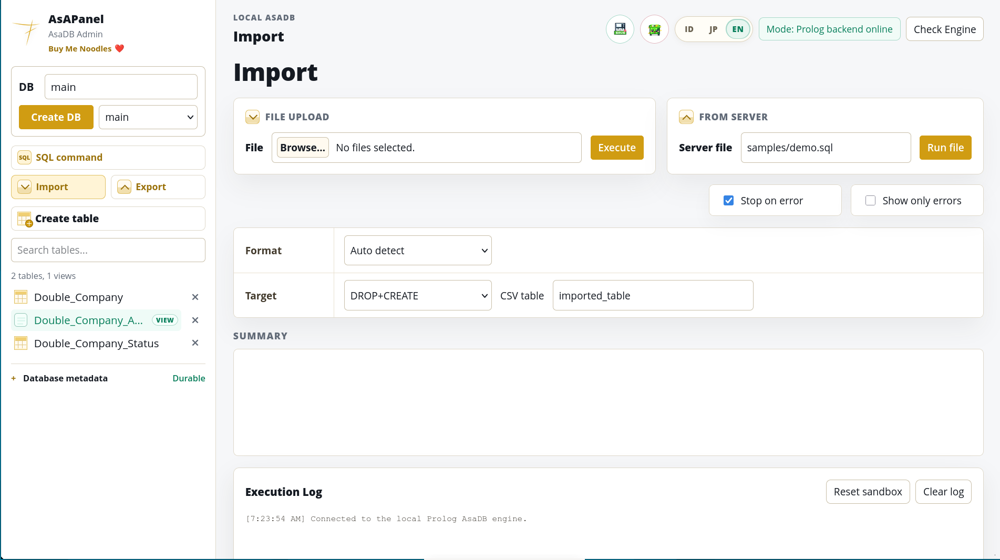Remove Double_Company_Status with its X
The height and width of the screenshot is (560, 1000).
click(195, 343)
